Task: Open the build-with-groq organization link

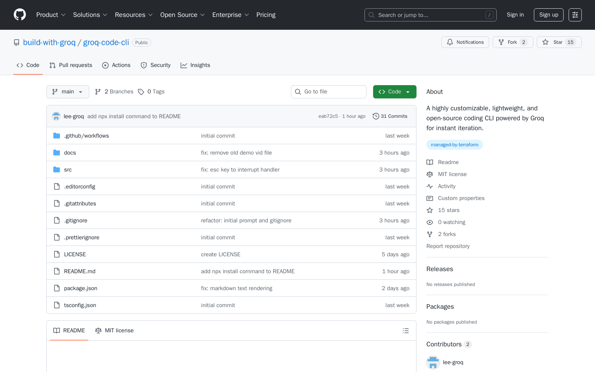Action: (49, 43)
